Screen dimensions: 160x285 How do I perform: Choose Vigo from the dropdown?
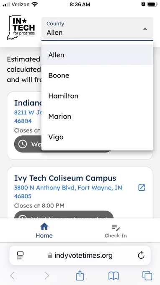tap(97, 137)
